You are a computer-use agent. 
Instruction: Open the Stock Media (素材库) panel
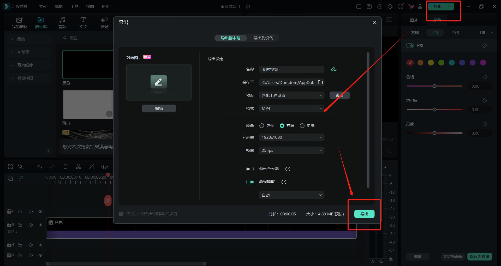coord(41,23)
